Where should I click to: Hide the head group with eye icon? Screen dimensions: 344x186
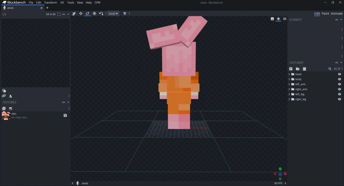coord(339,74)
